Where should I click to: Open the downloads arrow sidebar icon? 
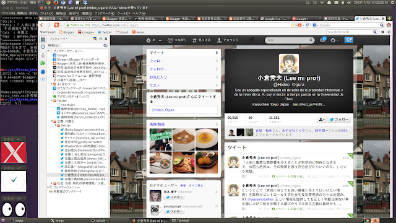pos(43,55)
